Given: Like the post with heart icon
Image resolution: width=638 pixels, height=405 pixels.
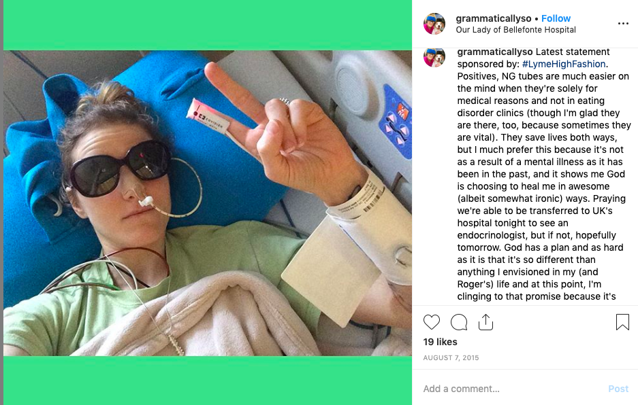Looking at the screenshot, I should click(x=431, y=322).
